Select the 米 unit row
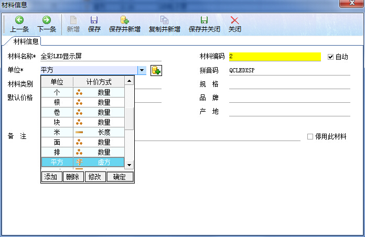Image resolution: width=365 pixels, height=237 pixels. (x=57, y=132)
